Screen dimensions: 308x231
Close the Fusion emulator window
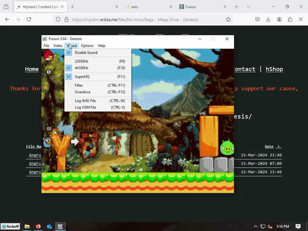pos(227,39)
